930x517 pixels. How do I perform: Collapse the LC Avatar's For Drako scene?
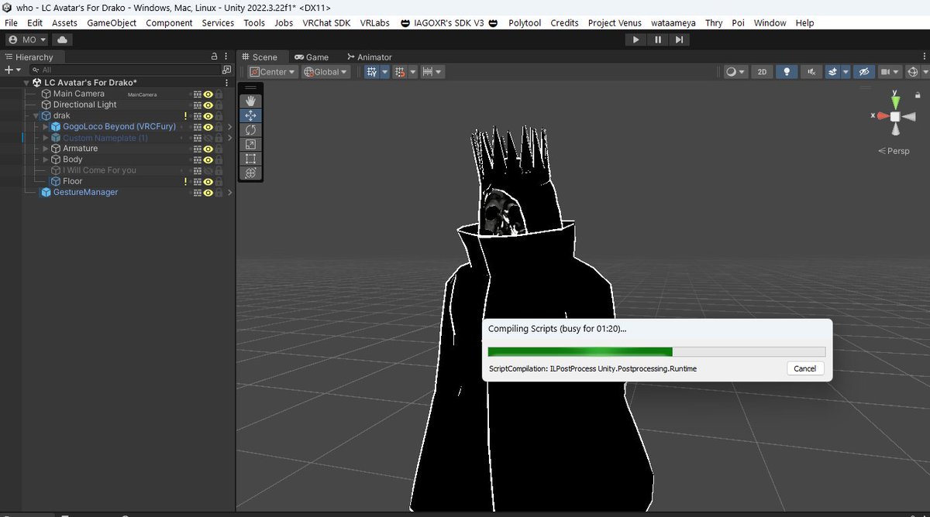click(x=26, y=83)
